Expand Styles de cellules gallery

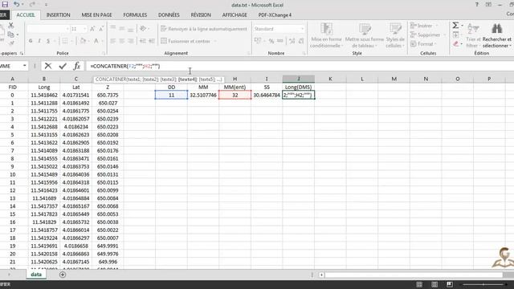coord(395,35)
